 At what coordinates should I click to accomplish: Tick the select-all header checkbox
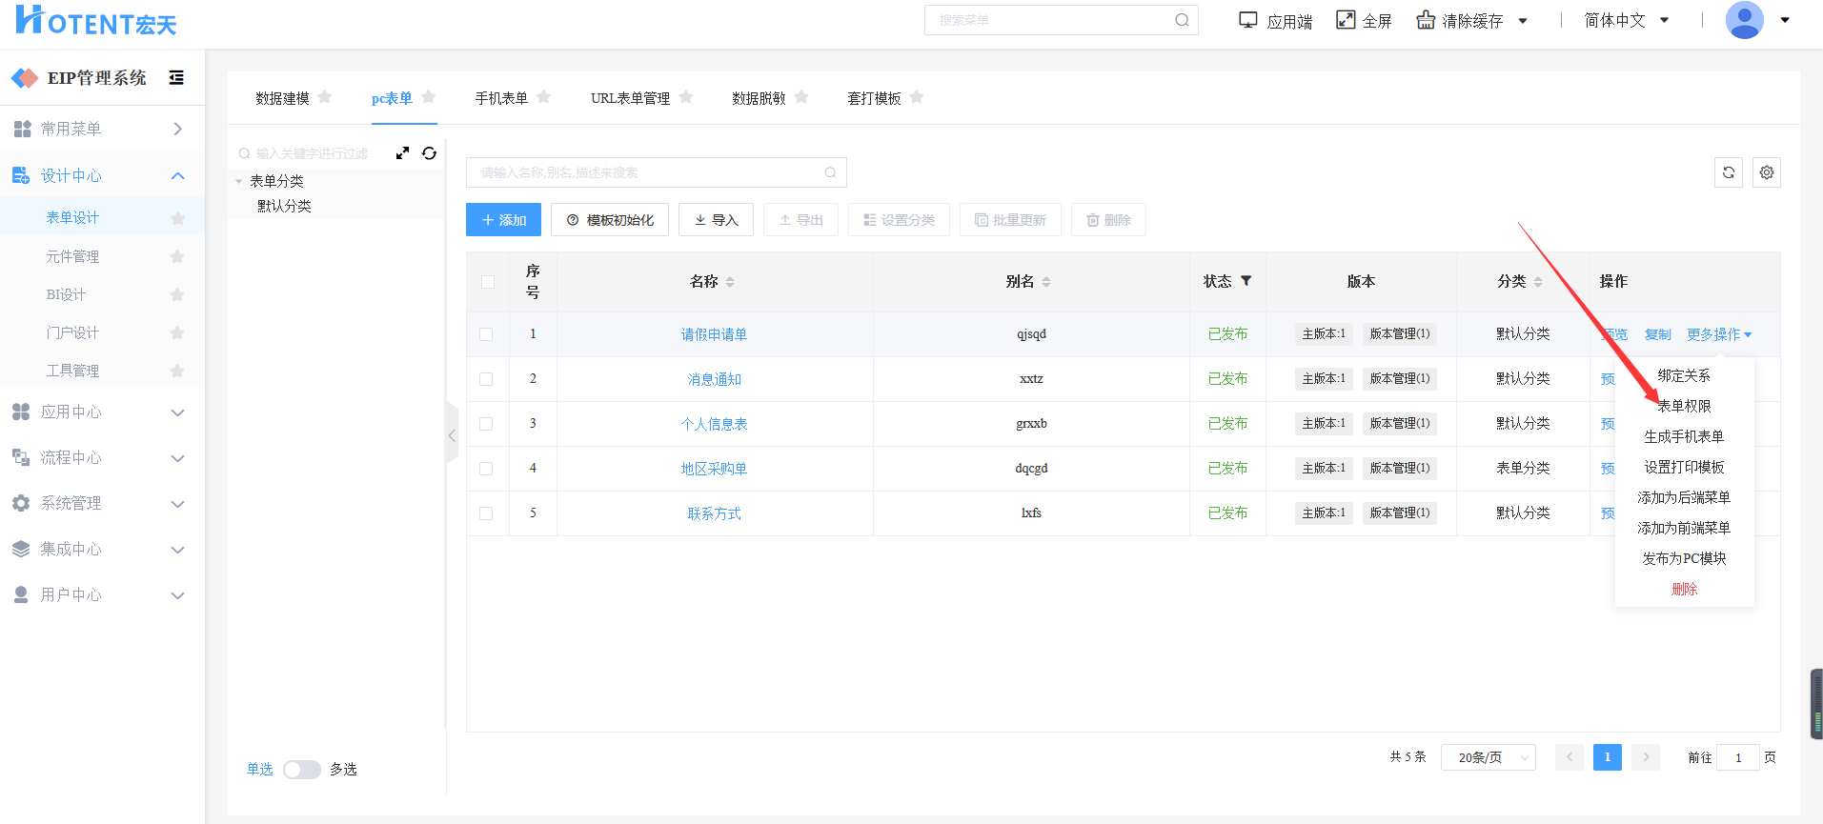pos(488,282)
